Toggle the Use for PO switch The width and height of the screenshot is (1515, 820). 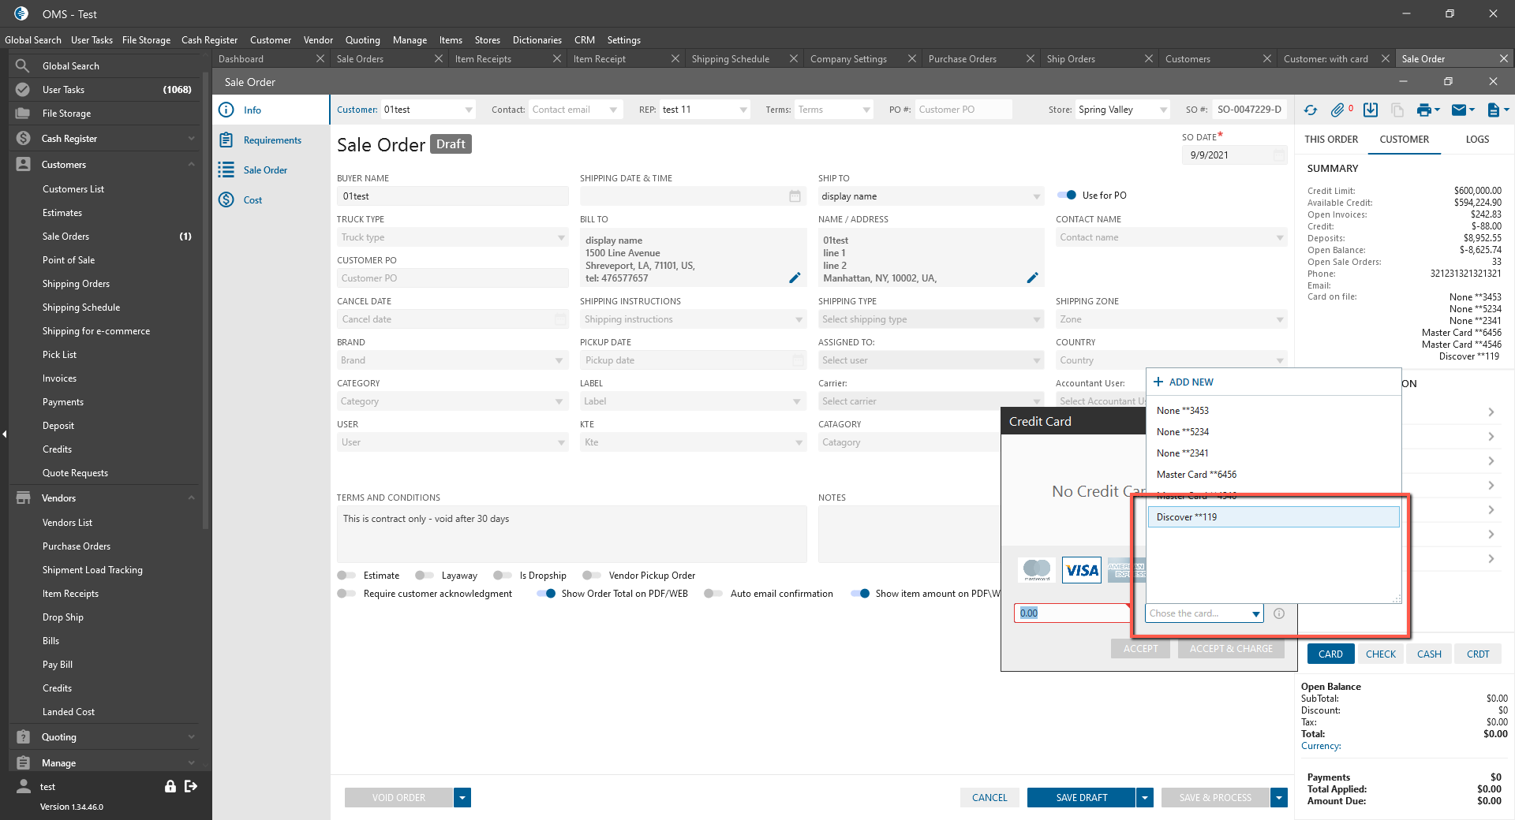1067,196
